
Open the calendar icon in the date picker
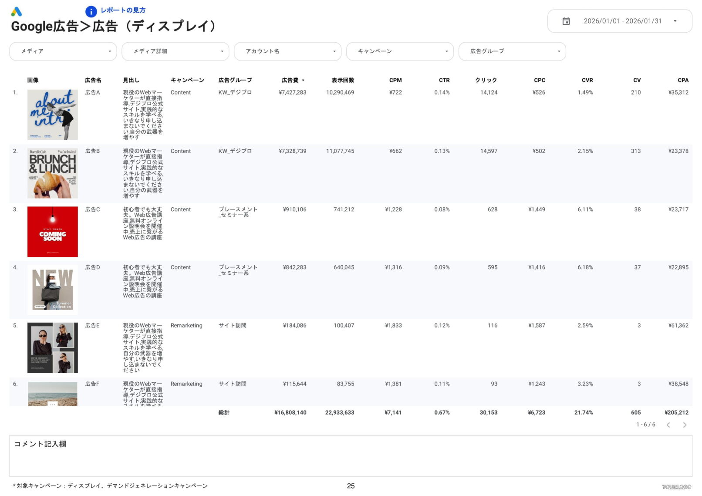(566, 21)
